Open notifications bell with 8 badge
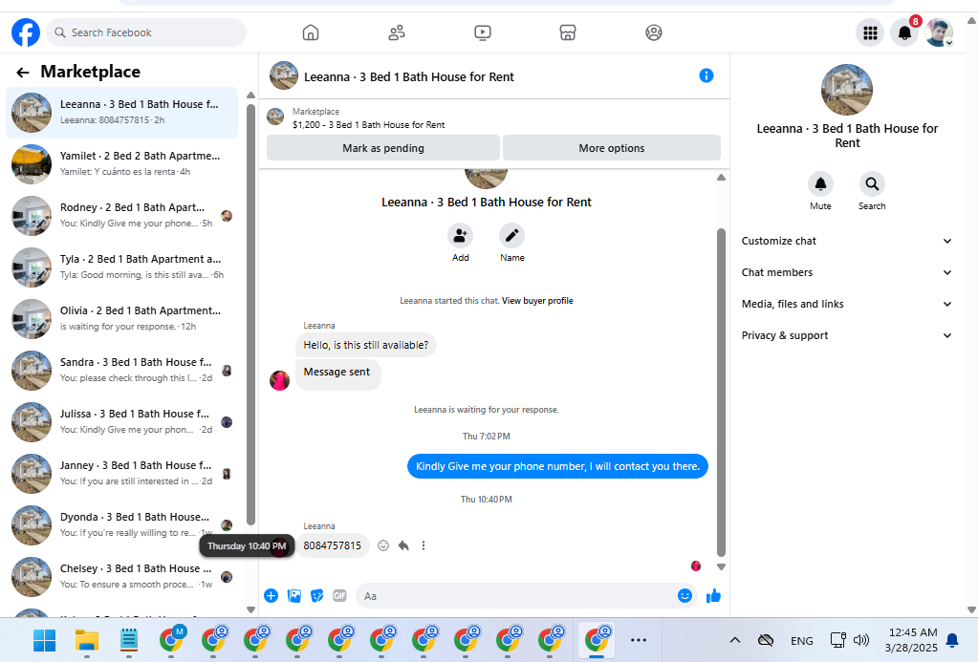978x662 pixels. coord(905,32)
